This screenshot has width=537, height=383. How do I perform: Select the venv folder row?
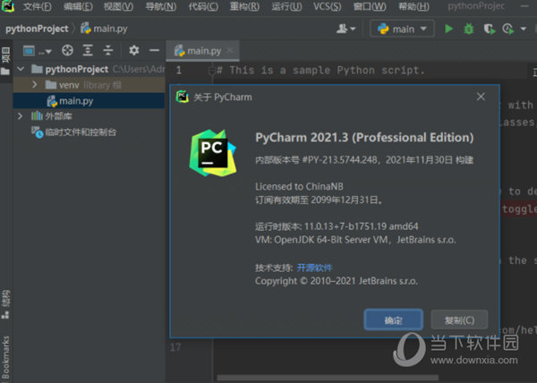point(89,84)
